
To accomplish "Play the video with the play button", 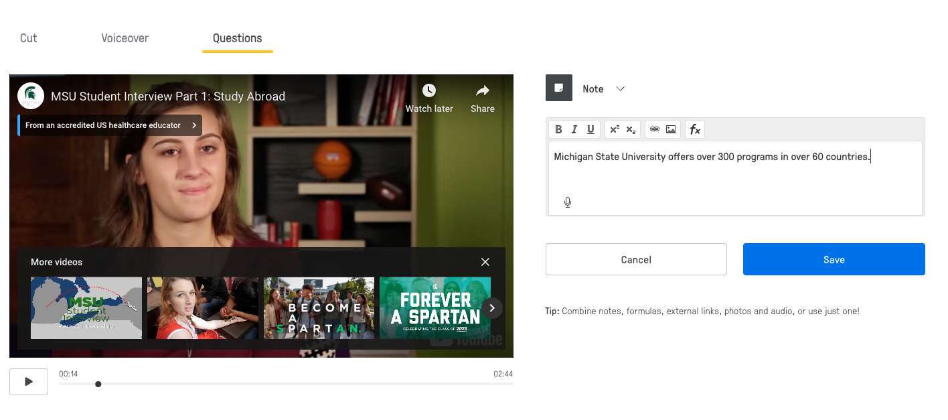I will (x=28, y=381).
